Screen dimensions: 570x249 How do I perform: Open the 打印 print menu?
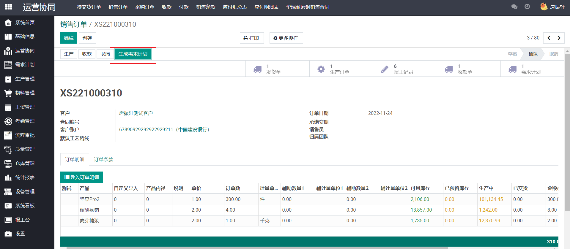point(251,38)
